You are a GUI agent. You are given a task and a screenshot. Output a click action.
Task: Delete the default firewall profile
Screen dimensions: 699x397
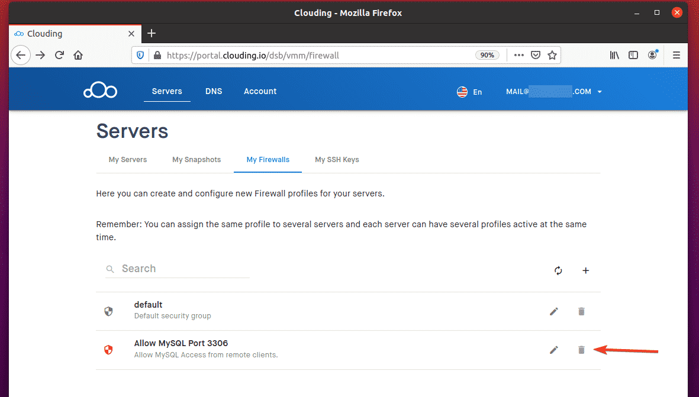pyautogui.click(x=581, y=311)
